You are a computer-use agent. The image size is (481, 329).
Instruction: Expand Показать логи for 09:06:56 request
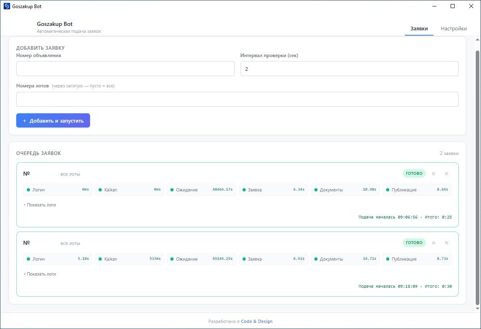[40, 205]
